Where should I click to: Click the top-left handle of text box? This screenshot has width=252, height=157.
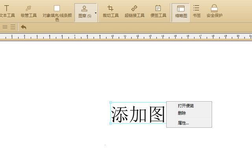(111, 102)
